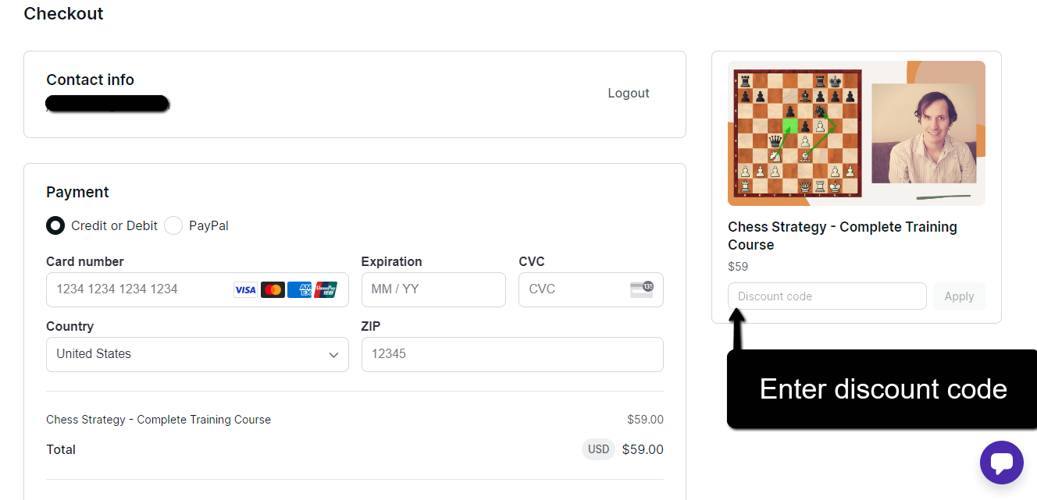Click the Visa card icon
Screen dimensions: 1037x500
tap(245, 290)
